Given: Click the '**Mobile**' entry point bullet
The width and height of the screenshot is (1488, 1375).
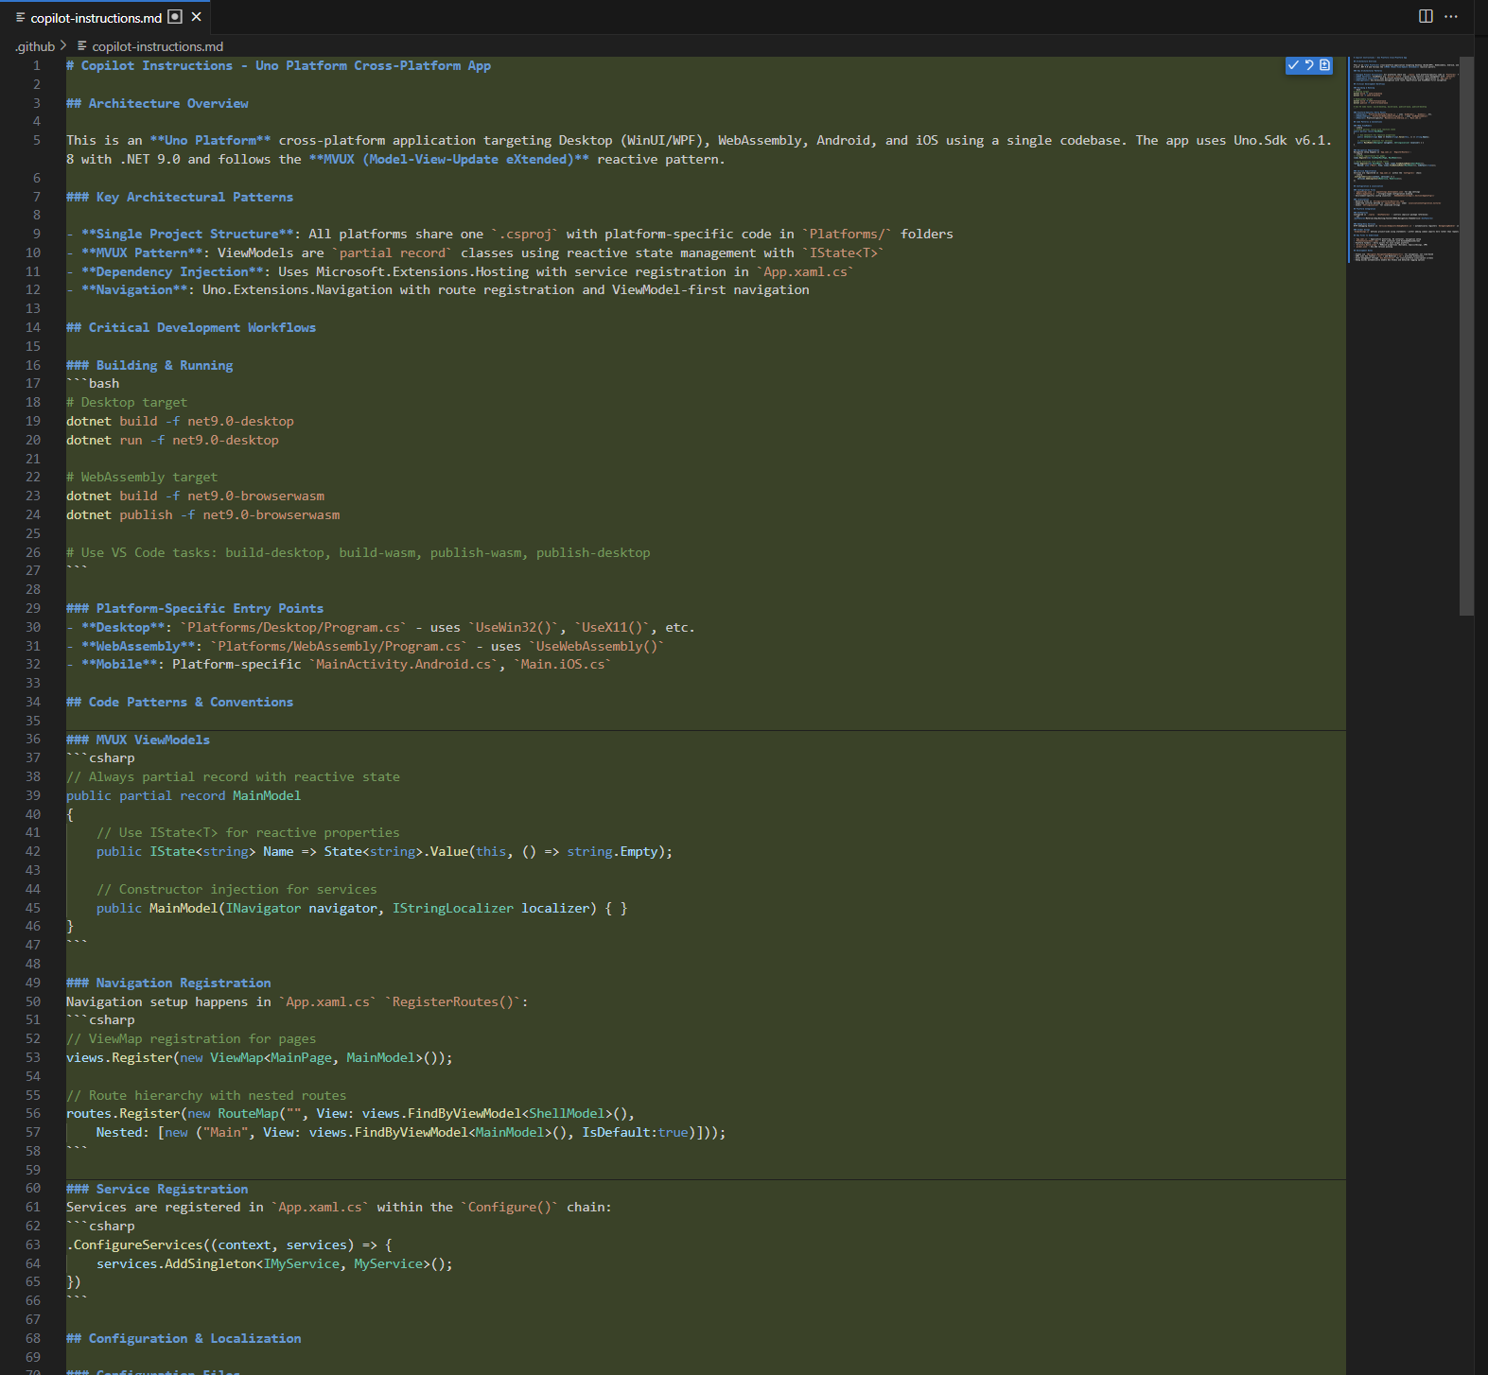Looking at the screenshot, I should 339,664.
